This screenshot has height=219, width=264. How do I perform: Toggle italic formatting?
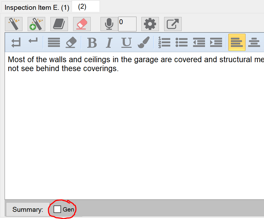109,42
